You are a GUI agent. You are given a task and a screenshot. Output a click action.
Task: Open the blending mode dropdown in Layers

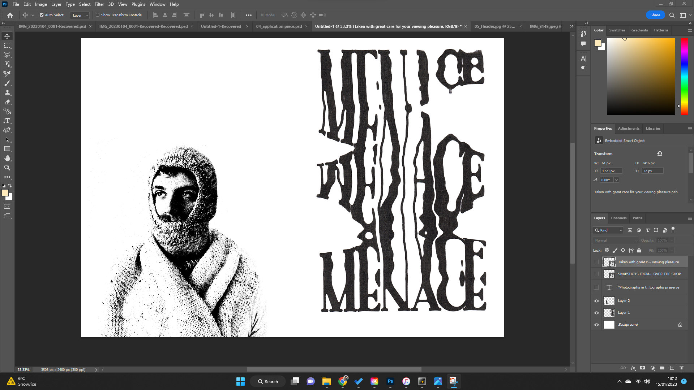615,240
